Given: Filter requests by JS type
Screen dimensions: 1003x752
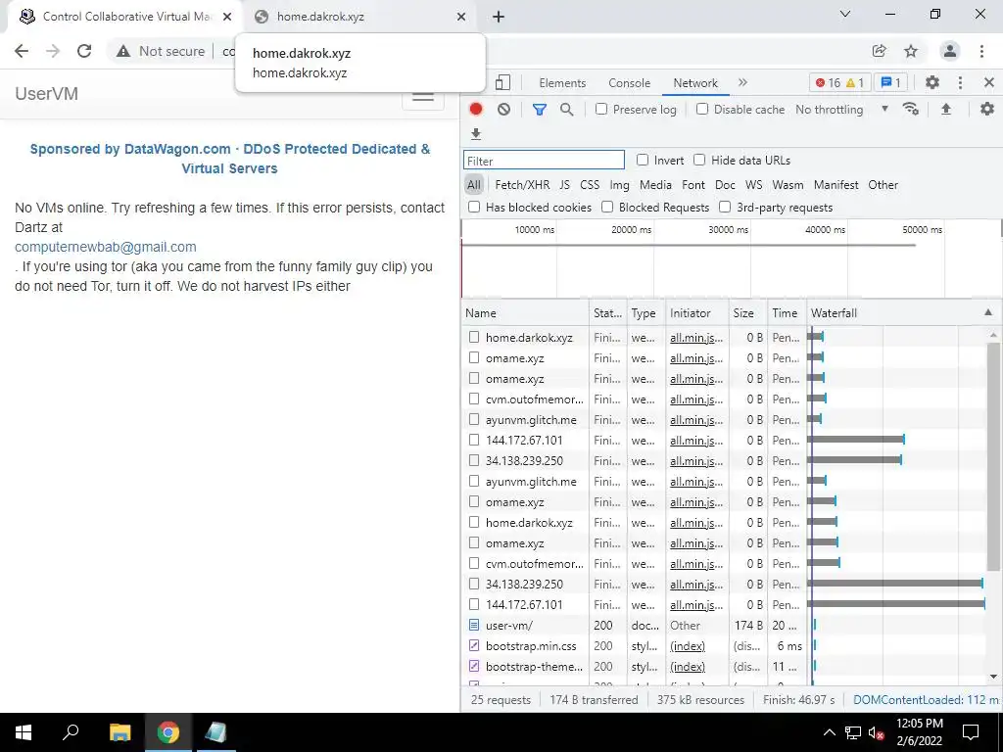Looking at the screenshot, I should (564, 185).
